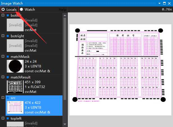
Task: Click the blue square icon beside topleft
Action: click(x=8, y=118)
